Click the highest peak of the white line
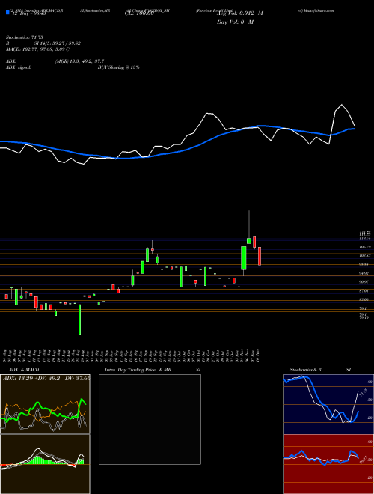Viewport: 374px width, 494px height. click(x=342, y=105)
